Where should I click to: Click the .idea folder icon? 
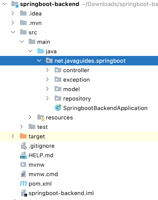(23, 13)
